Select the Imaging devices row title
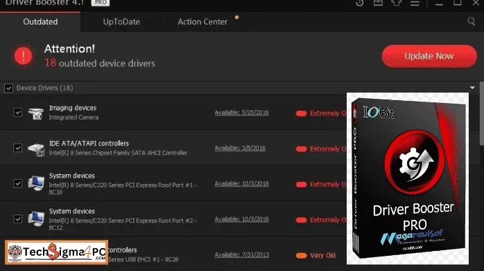 [x=73, y=108]
